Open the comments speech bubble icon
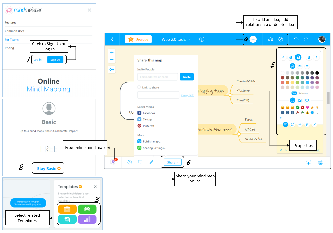Image resolution: width=333 pixels, height=233 pixels. tap(292, 124)
